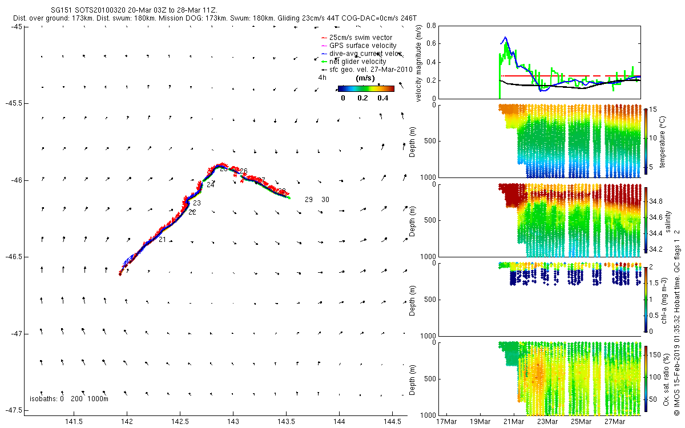Click the chl-a (mg m-3) colorbar
The image size is (685, 428).
tap(646, 299)
